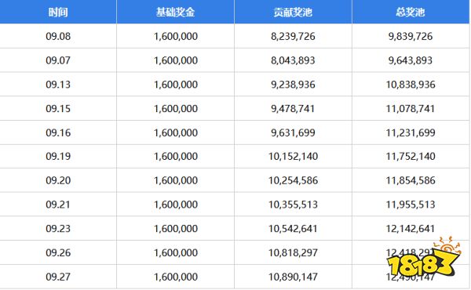Select the date cell 09.21
Screen dimensions: 471x290
point(58,205)
